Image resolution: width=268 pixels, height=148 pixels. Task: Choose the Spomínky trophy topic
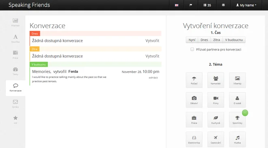tap(238, 120)
